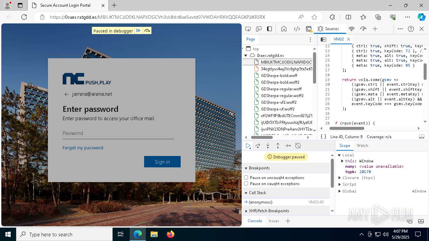Close the DevTools panel

coord(422,29)
